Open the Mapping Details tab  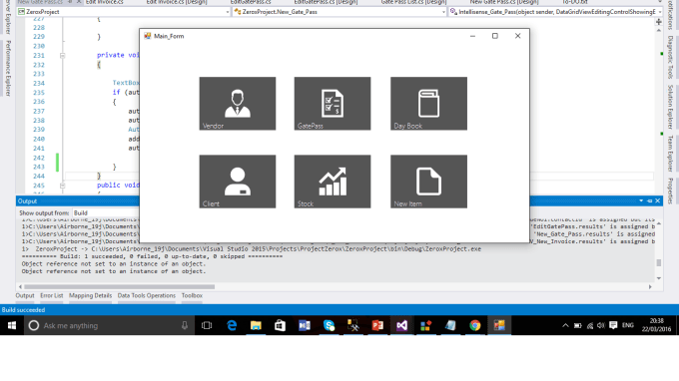[90, 296]
